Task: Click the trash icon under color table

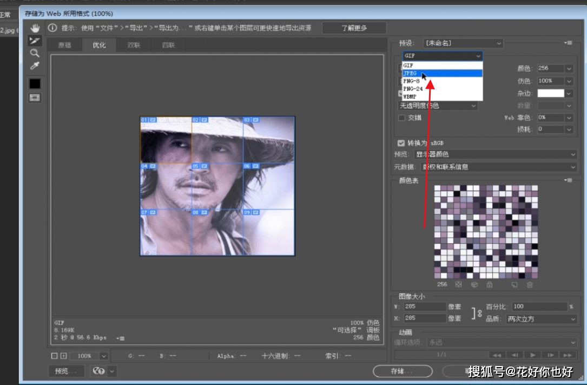Action: [530, 284]
